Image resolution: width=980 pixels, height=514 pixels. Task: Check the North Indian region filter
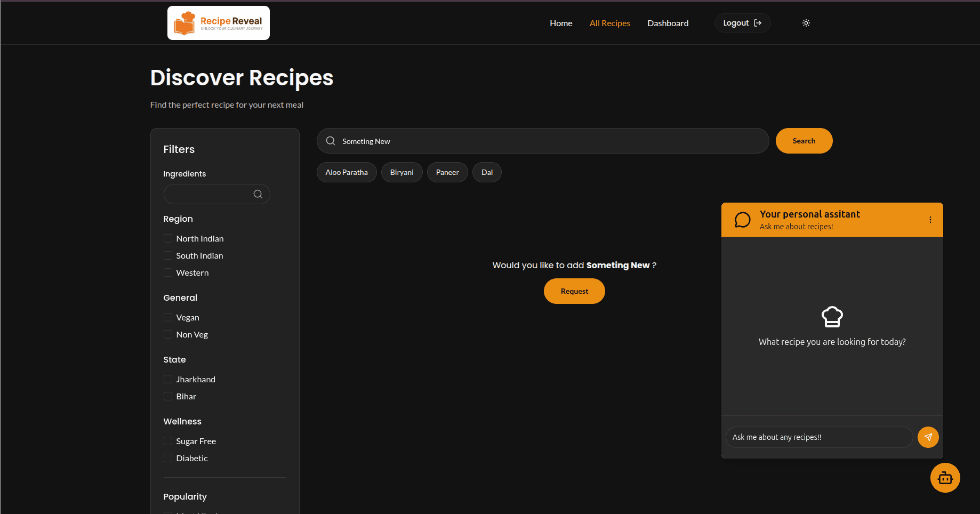(168, 238)
